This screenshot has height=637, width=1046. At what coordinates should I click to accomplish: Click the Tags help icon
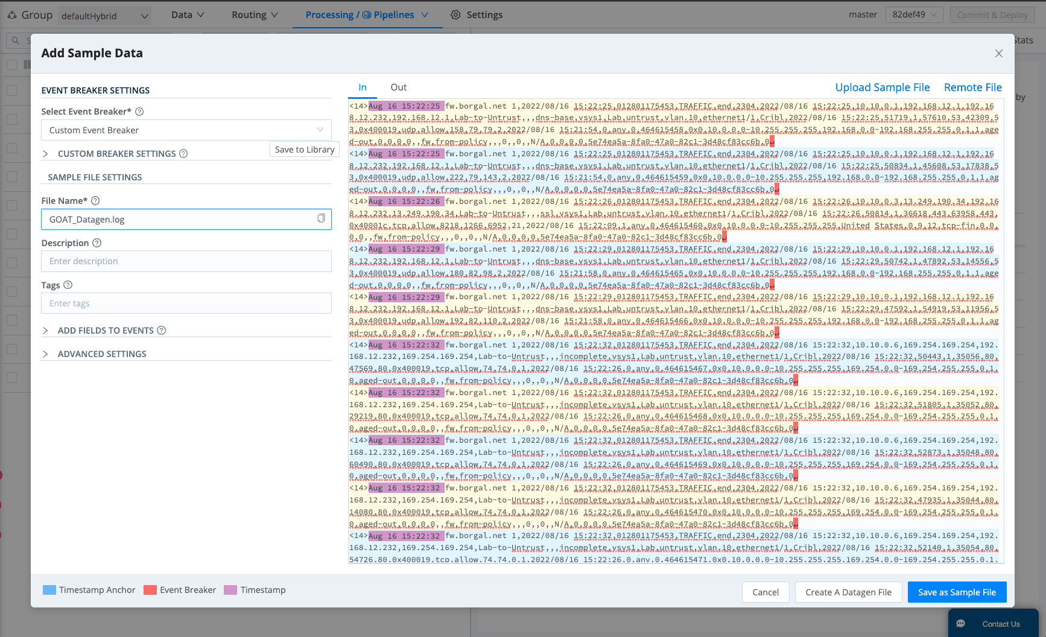click(68, 285)
